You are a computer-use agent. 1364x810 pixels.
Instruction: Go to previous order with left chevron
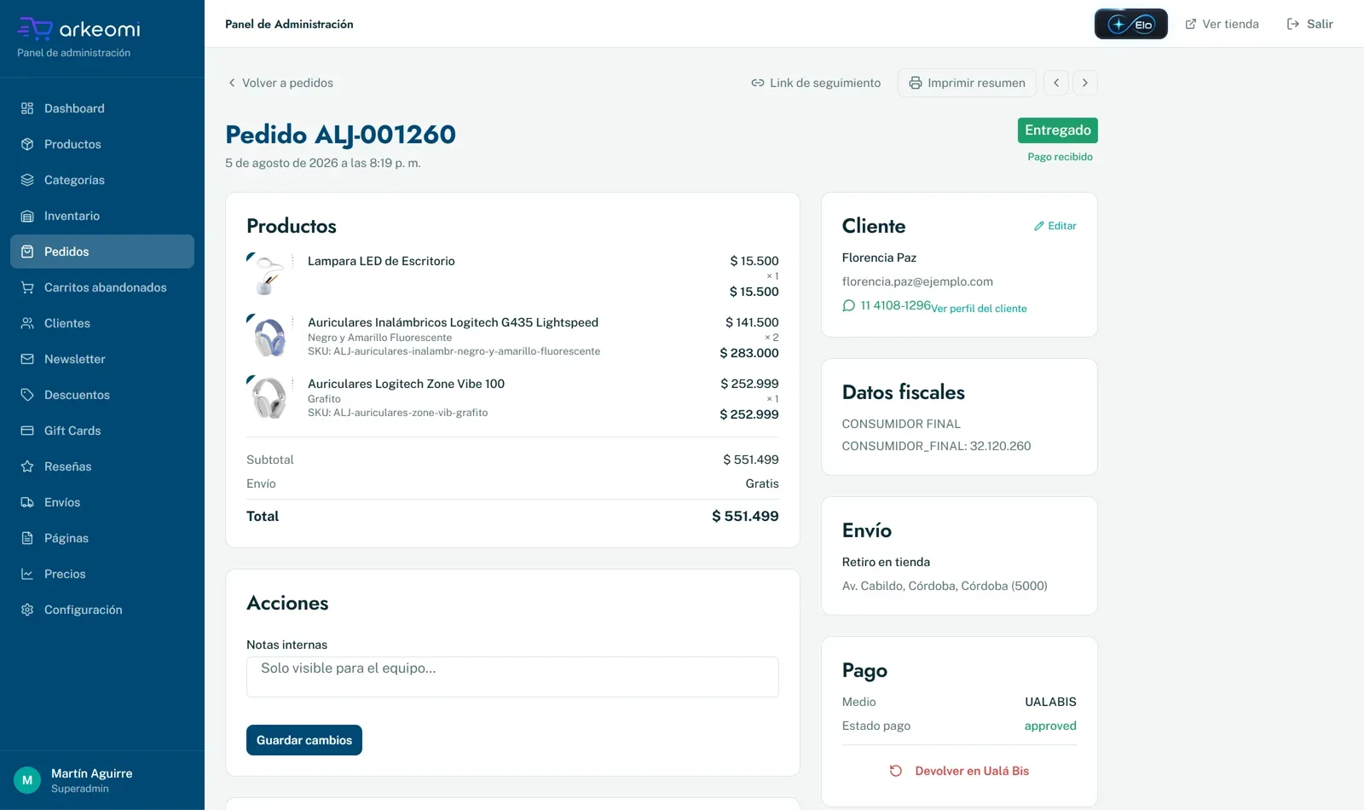(x=1056, y=83)
